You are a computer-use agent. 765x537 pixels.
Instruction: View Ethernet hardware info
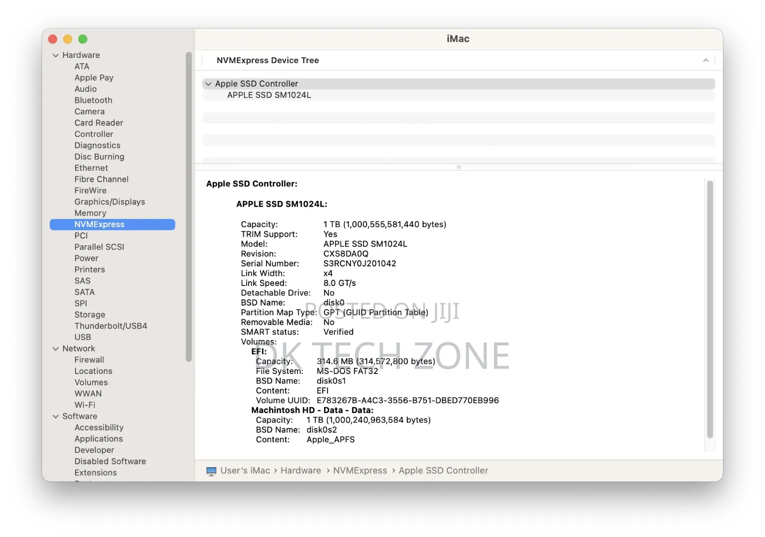91,168
